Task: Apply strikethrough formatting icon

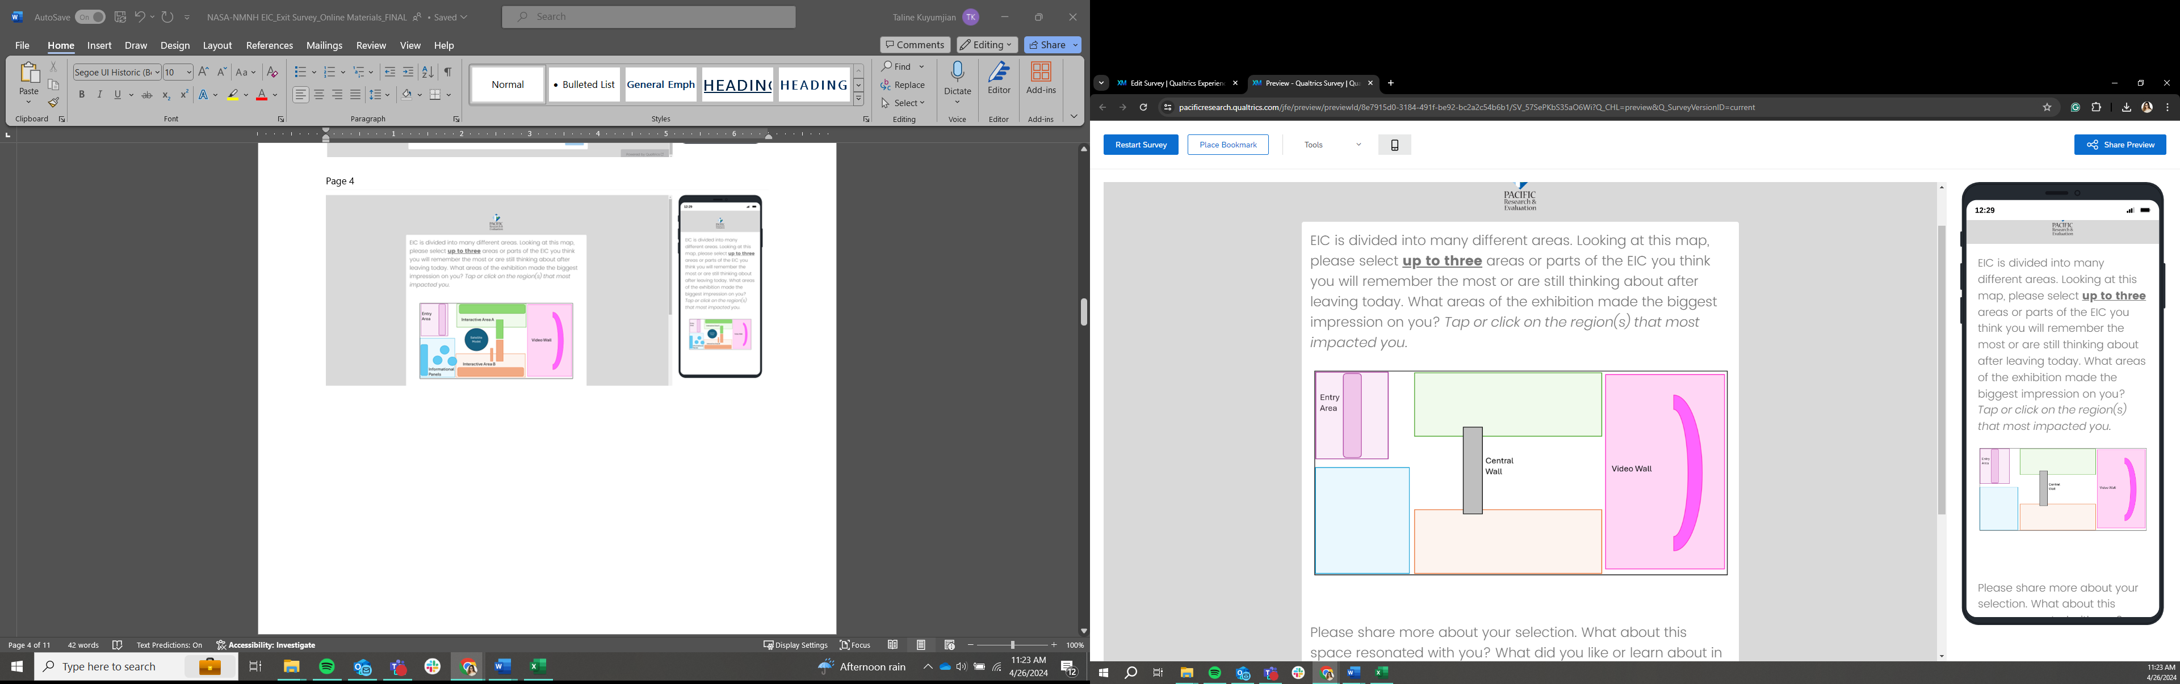Action: pyautogui.click(x=146, y=95)
